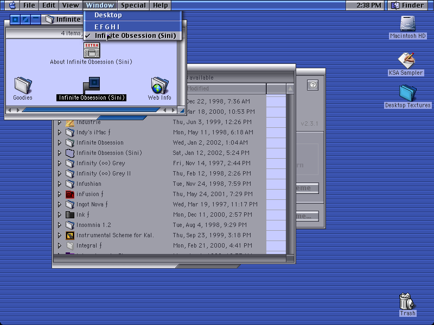
Task: Expand the Infinite Obsession row's disclosure triangle
Action: pyautogui.click(x=60, y=142)
